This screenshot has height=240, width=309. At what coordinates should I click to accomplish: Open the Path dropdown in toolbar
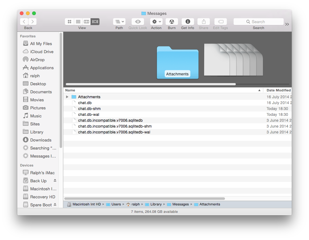tap(119, 22)
